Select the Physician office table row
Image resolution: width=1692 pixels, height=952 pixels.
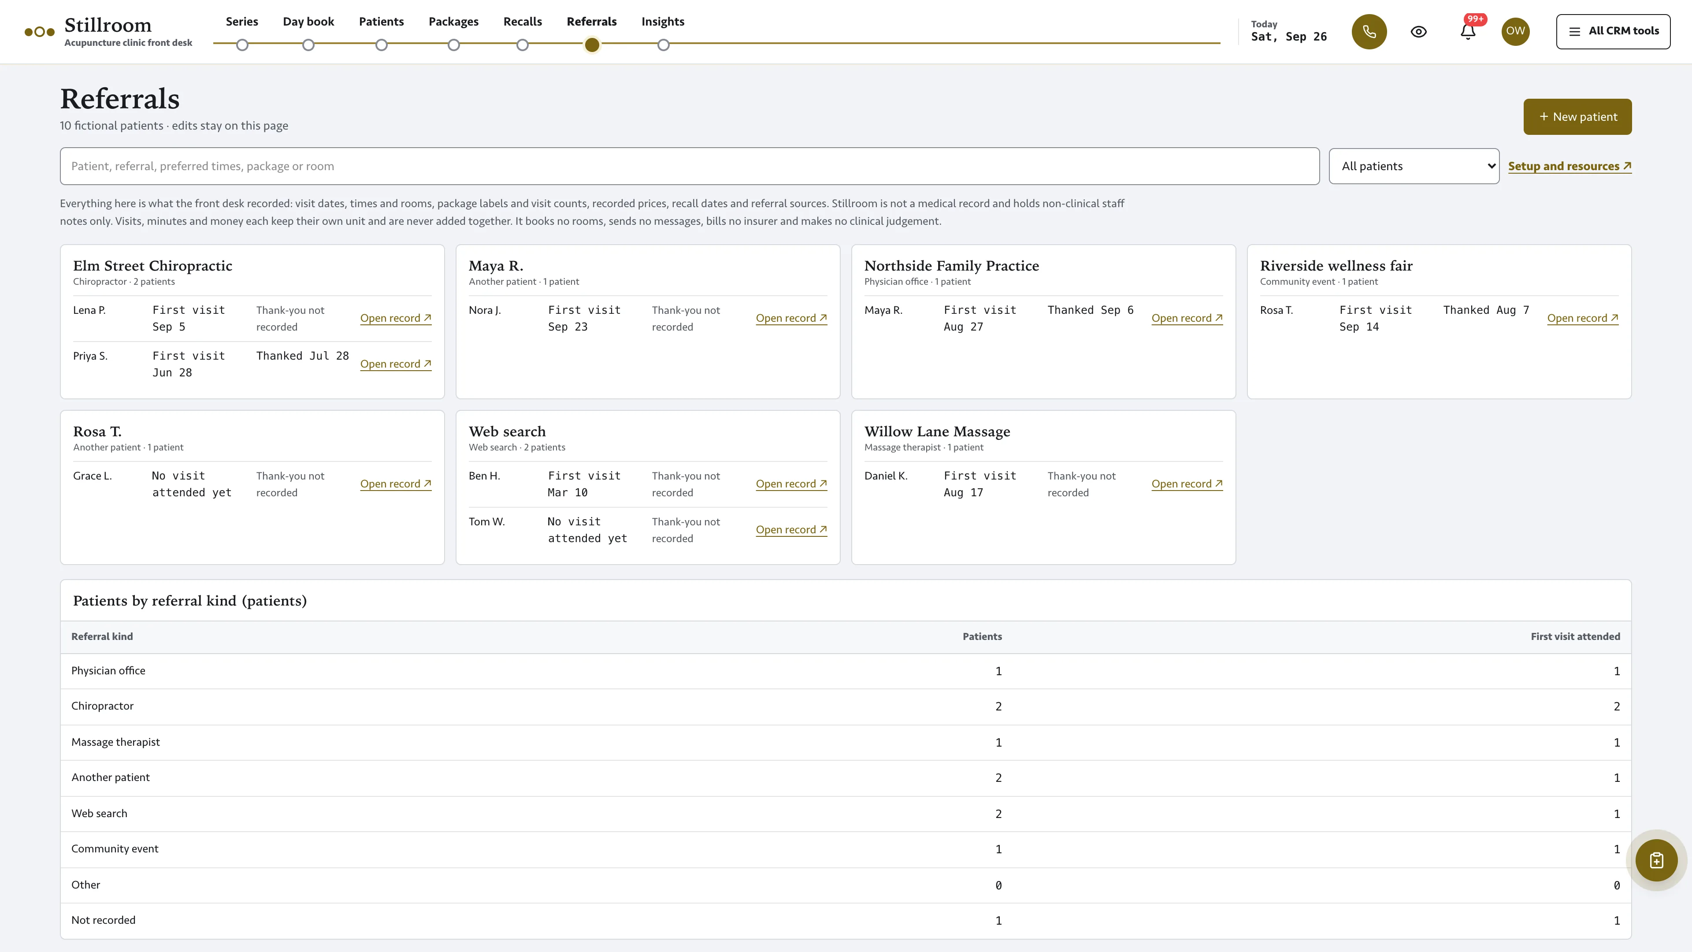(x=846, y=671)
